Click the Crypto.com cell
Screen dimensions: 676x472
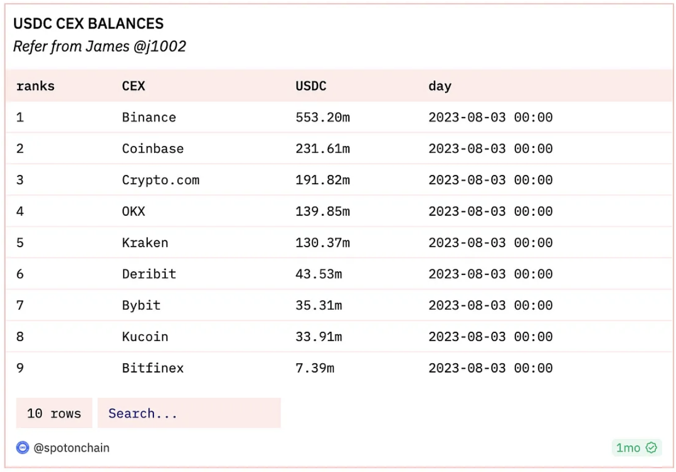coord(161,180)
